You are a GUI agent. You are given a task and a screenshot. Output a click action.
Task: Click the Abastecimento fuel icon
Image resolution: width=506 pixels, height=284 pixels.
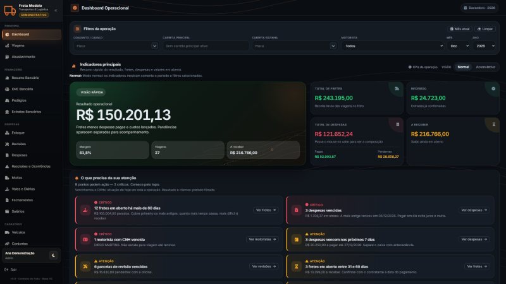pos(7,57)
